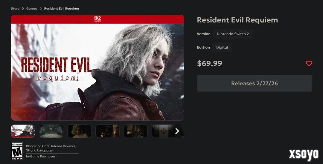323x164 pixels.
Task: Open the main Resident Evil Requiem cover image
Action: click(97, 68)
